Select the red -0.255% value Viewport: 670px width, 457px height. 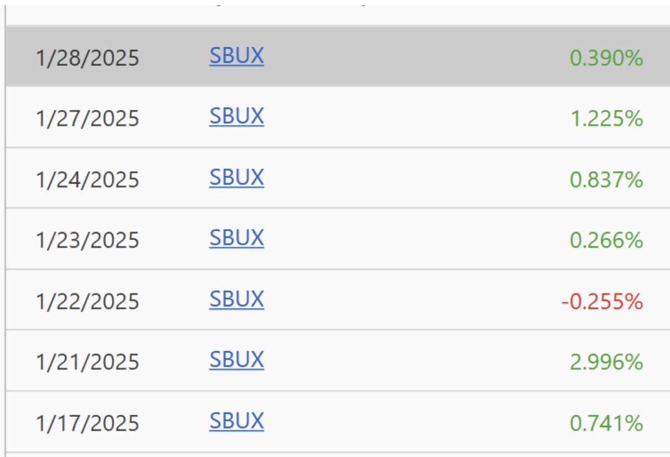pos(602,301)
